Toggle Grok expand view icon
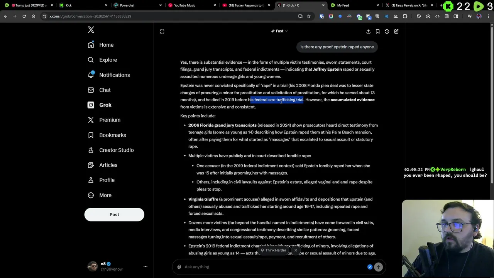The height and width of the screenshot is (278, 494). (162, 31)
